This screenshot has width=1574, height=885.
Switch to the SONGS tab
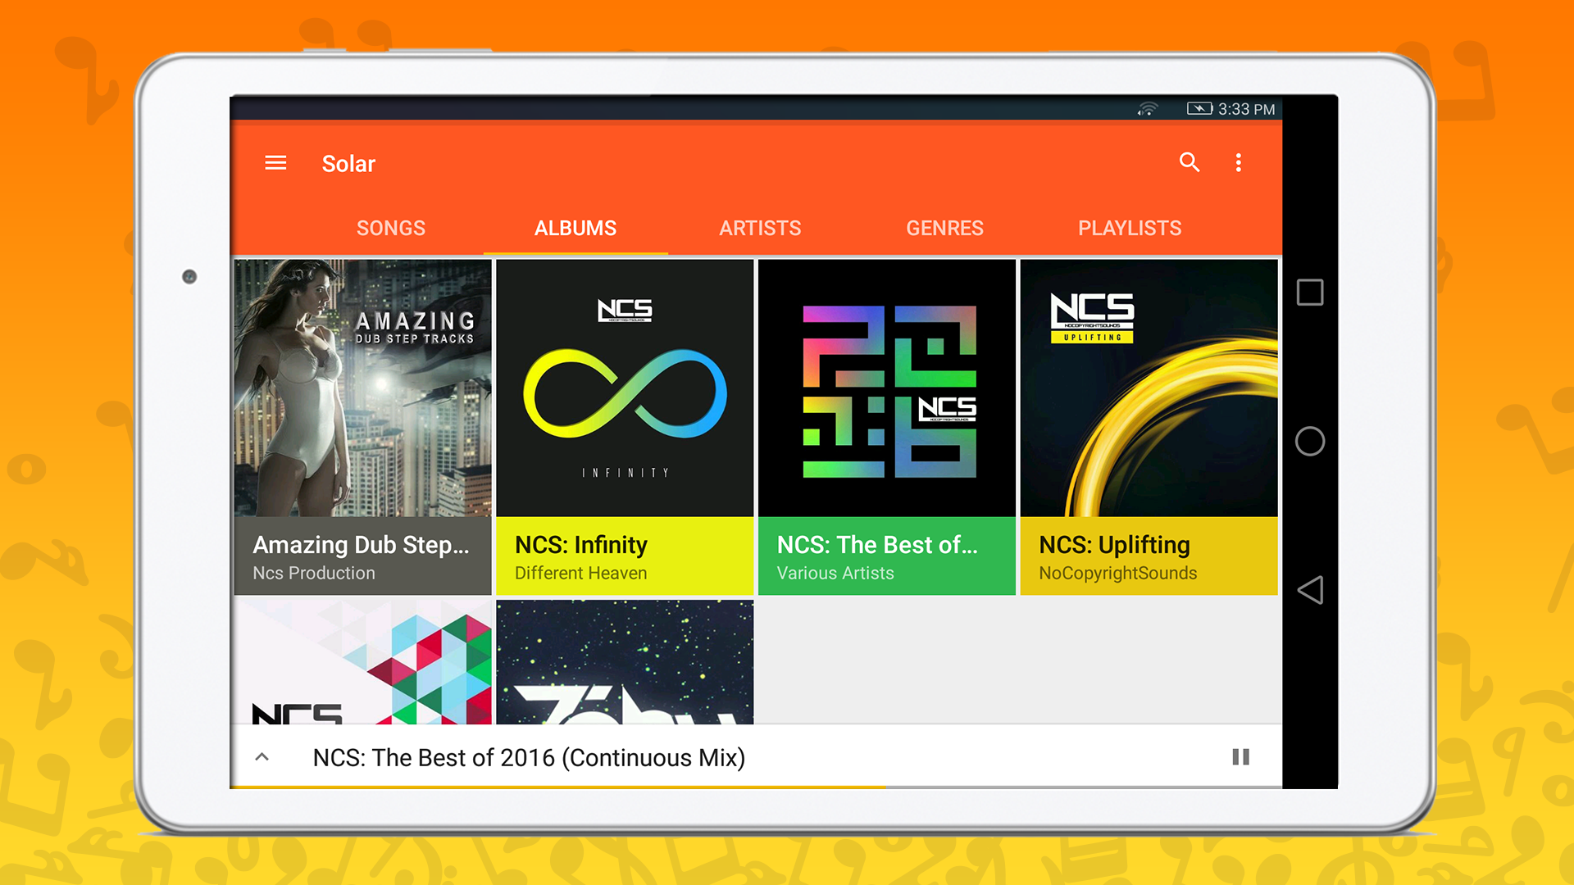click(390, 228)
